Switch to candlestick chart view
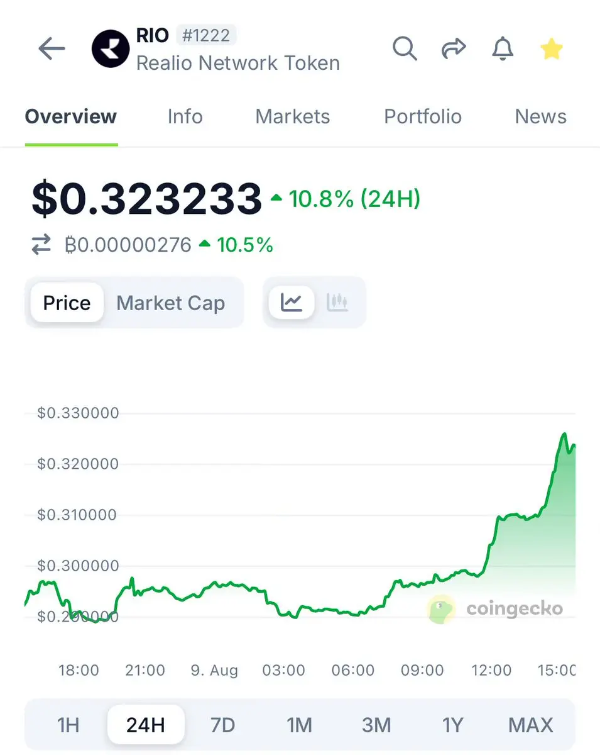The image size is (600, 755). pyautogui.click(x=337, y=302)
